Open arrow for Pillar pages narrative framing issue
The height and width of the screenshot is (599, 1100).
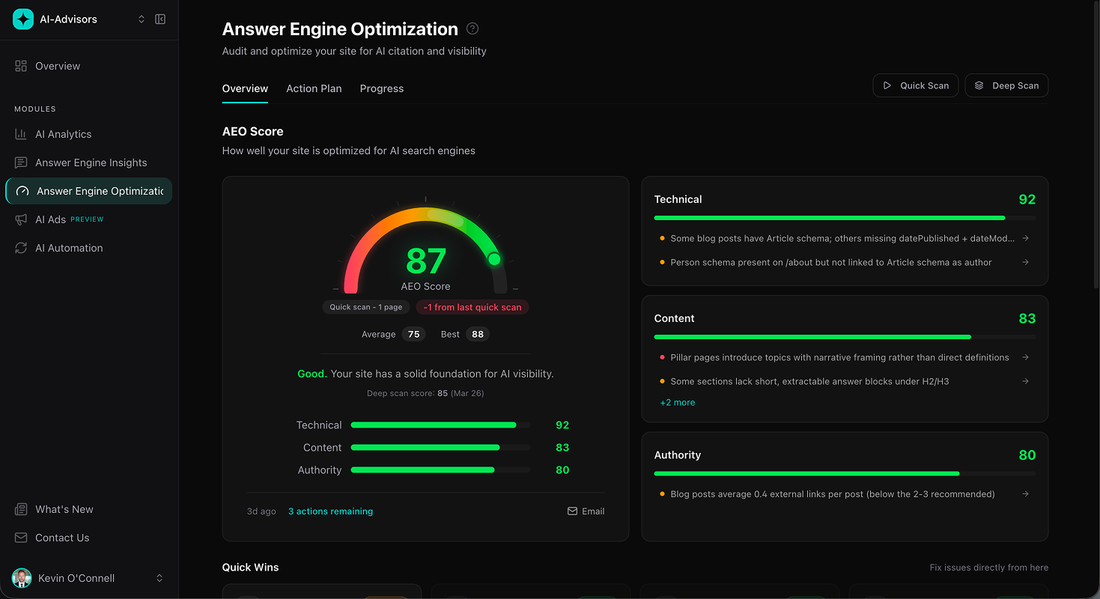tap(1025, 357)
